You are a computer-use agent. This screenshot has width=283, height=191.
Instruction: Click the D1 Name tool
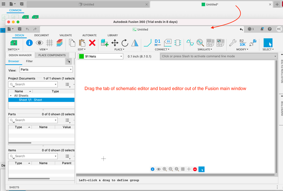point(158,42)
